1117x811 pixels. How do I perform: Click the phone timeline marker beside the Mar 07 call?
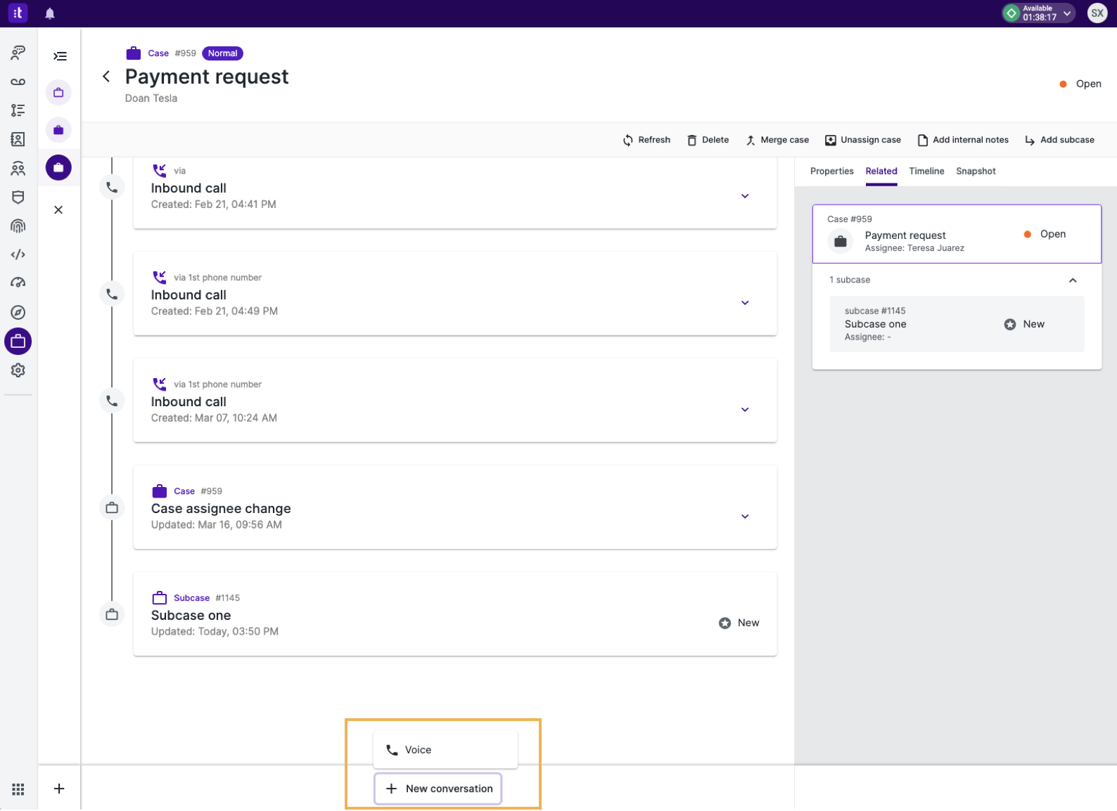pyautogui.click(x=112, y=401)
